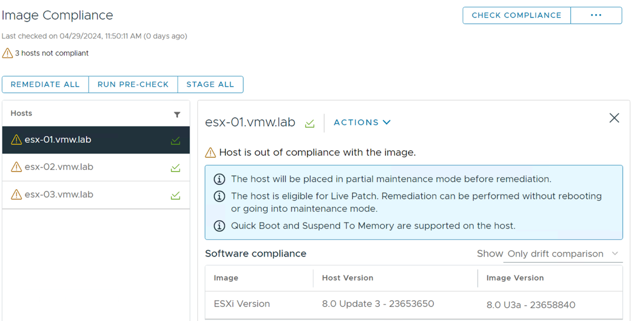Viewport: 633px width, 321px height.
Task: Expand the Only drift comparison dropdown
Action: point(563,254)
